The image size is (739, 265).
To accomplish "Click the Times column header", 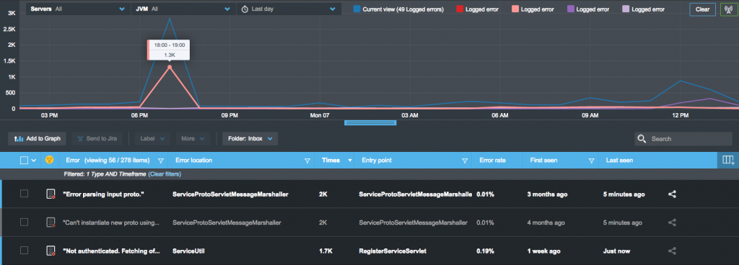I will [331, 160].
